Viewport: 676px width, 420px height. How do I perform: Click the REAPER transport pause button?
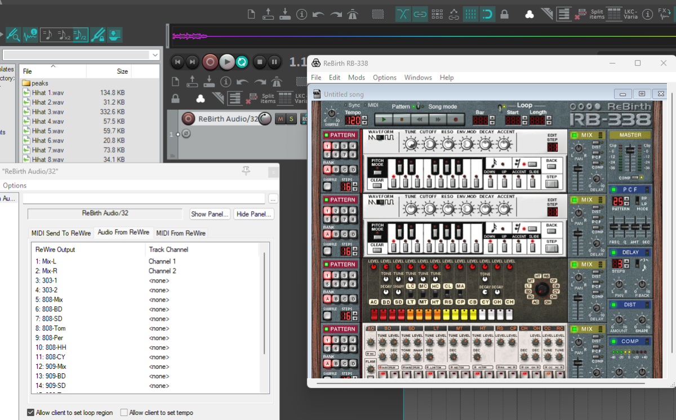[x=274, y=61]
